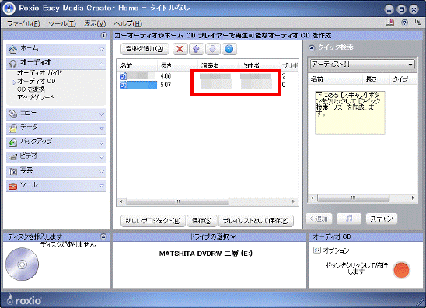The height and width of the screenshot is (308, 426).
Task: Click the move track down arrow icon
Action: tap(212, 49)
